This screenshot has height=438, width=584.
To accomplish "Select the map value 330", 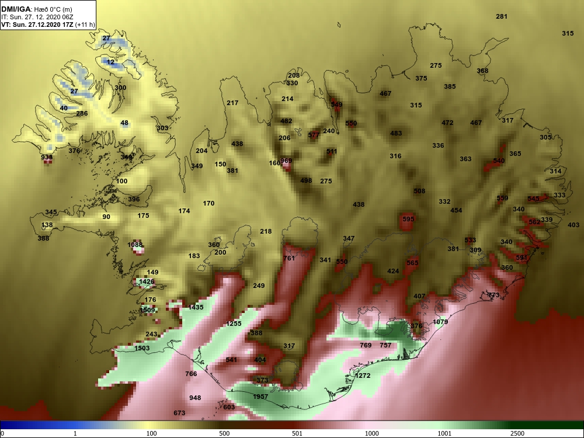I will [292, 83].
